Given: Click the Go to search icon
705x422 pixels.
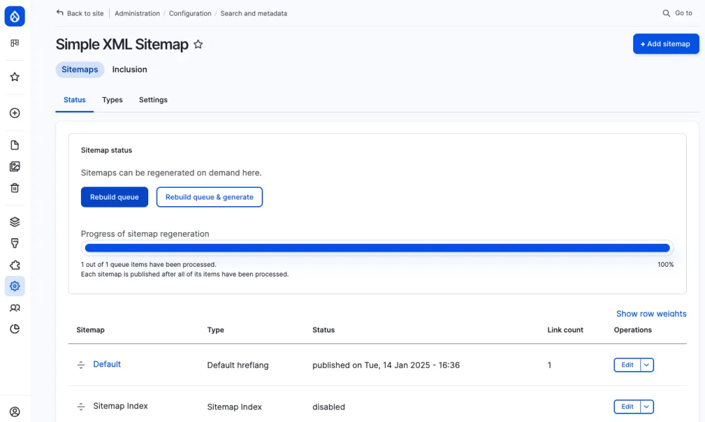Looking at the screenshot, I should (x=666, y=12).
